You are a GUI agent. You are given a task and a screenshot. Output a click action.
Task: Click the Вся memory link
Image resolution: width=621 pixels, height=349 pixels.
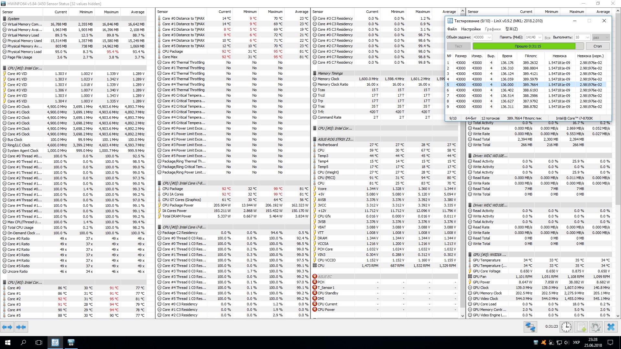(547, 38)
